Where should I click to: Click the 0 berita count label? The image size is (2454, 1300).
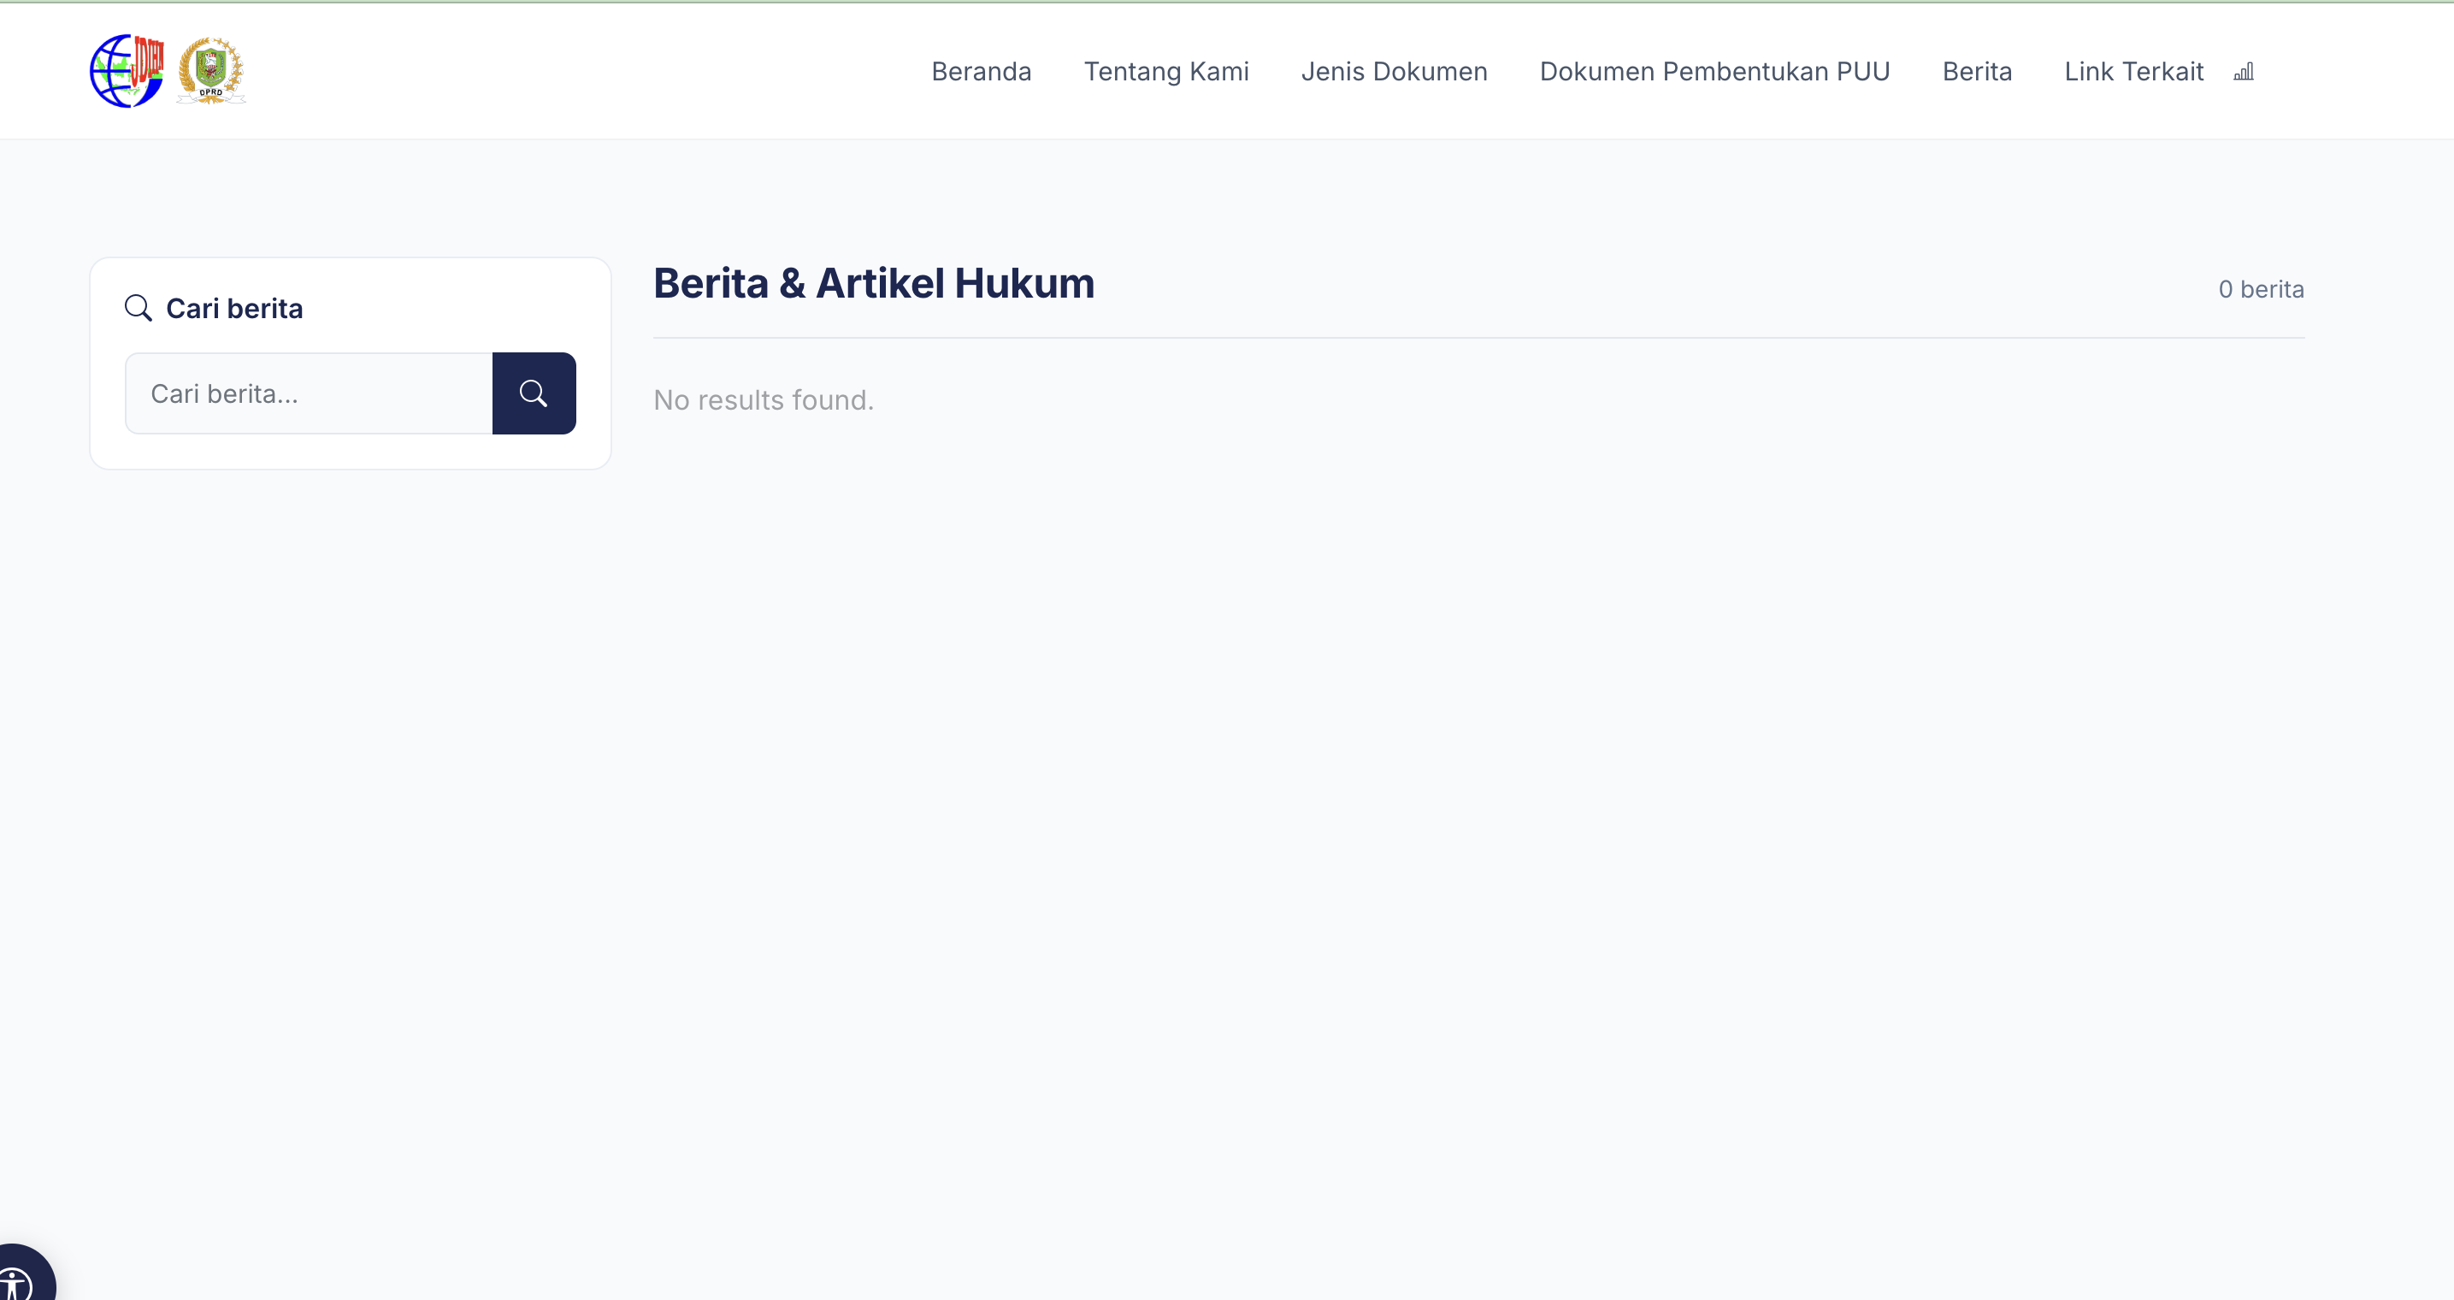click(2261, 289)
